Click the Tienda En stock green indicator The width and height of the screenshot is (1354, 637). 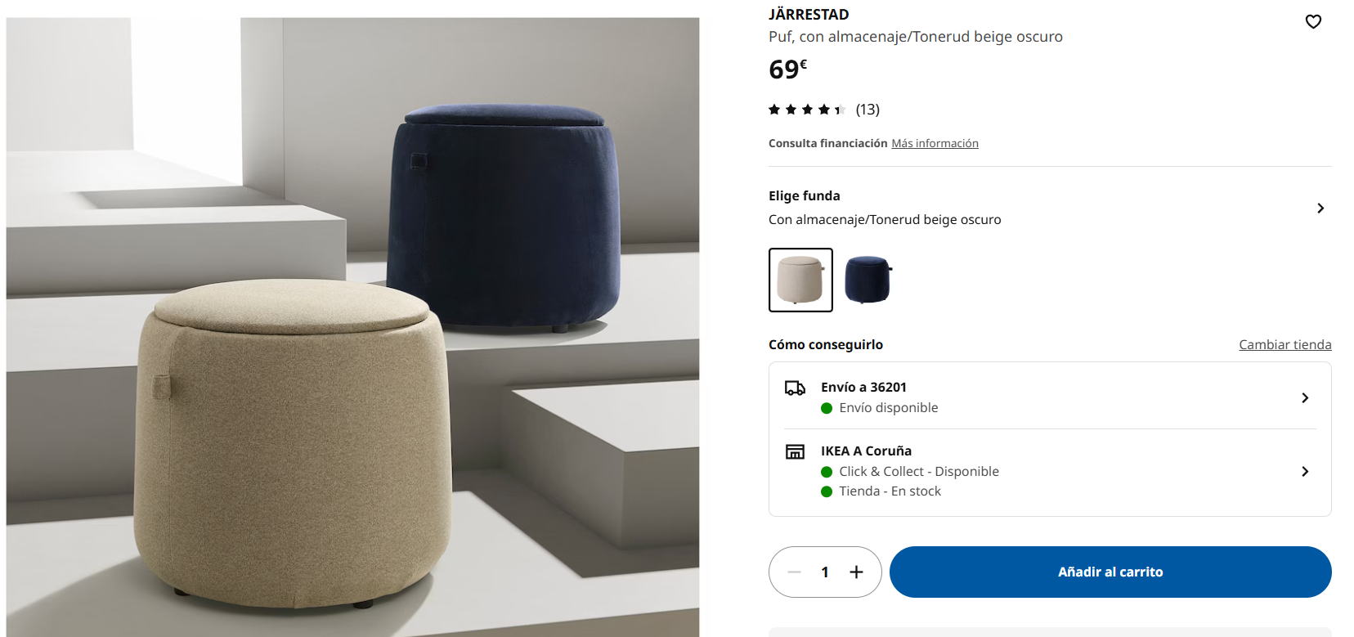[x=827, y=491]
